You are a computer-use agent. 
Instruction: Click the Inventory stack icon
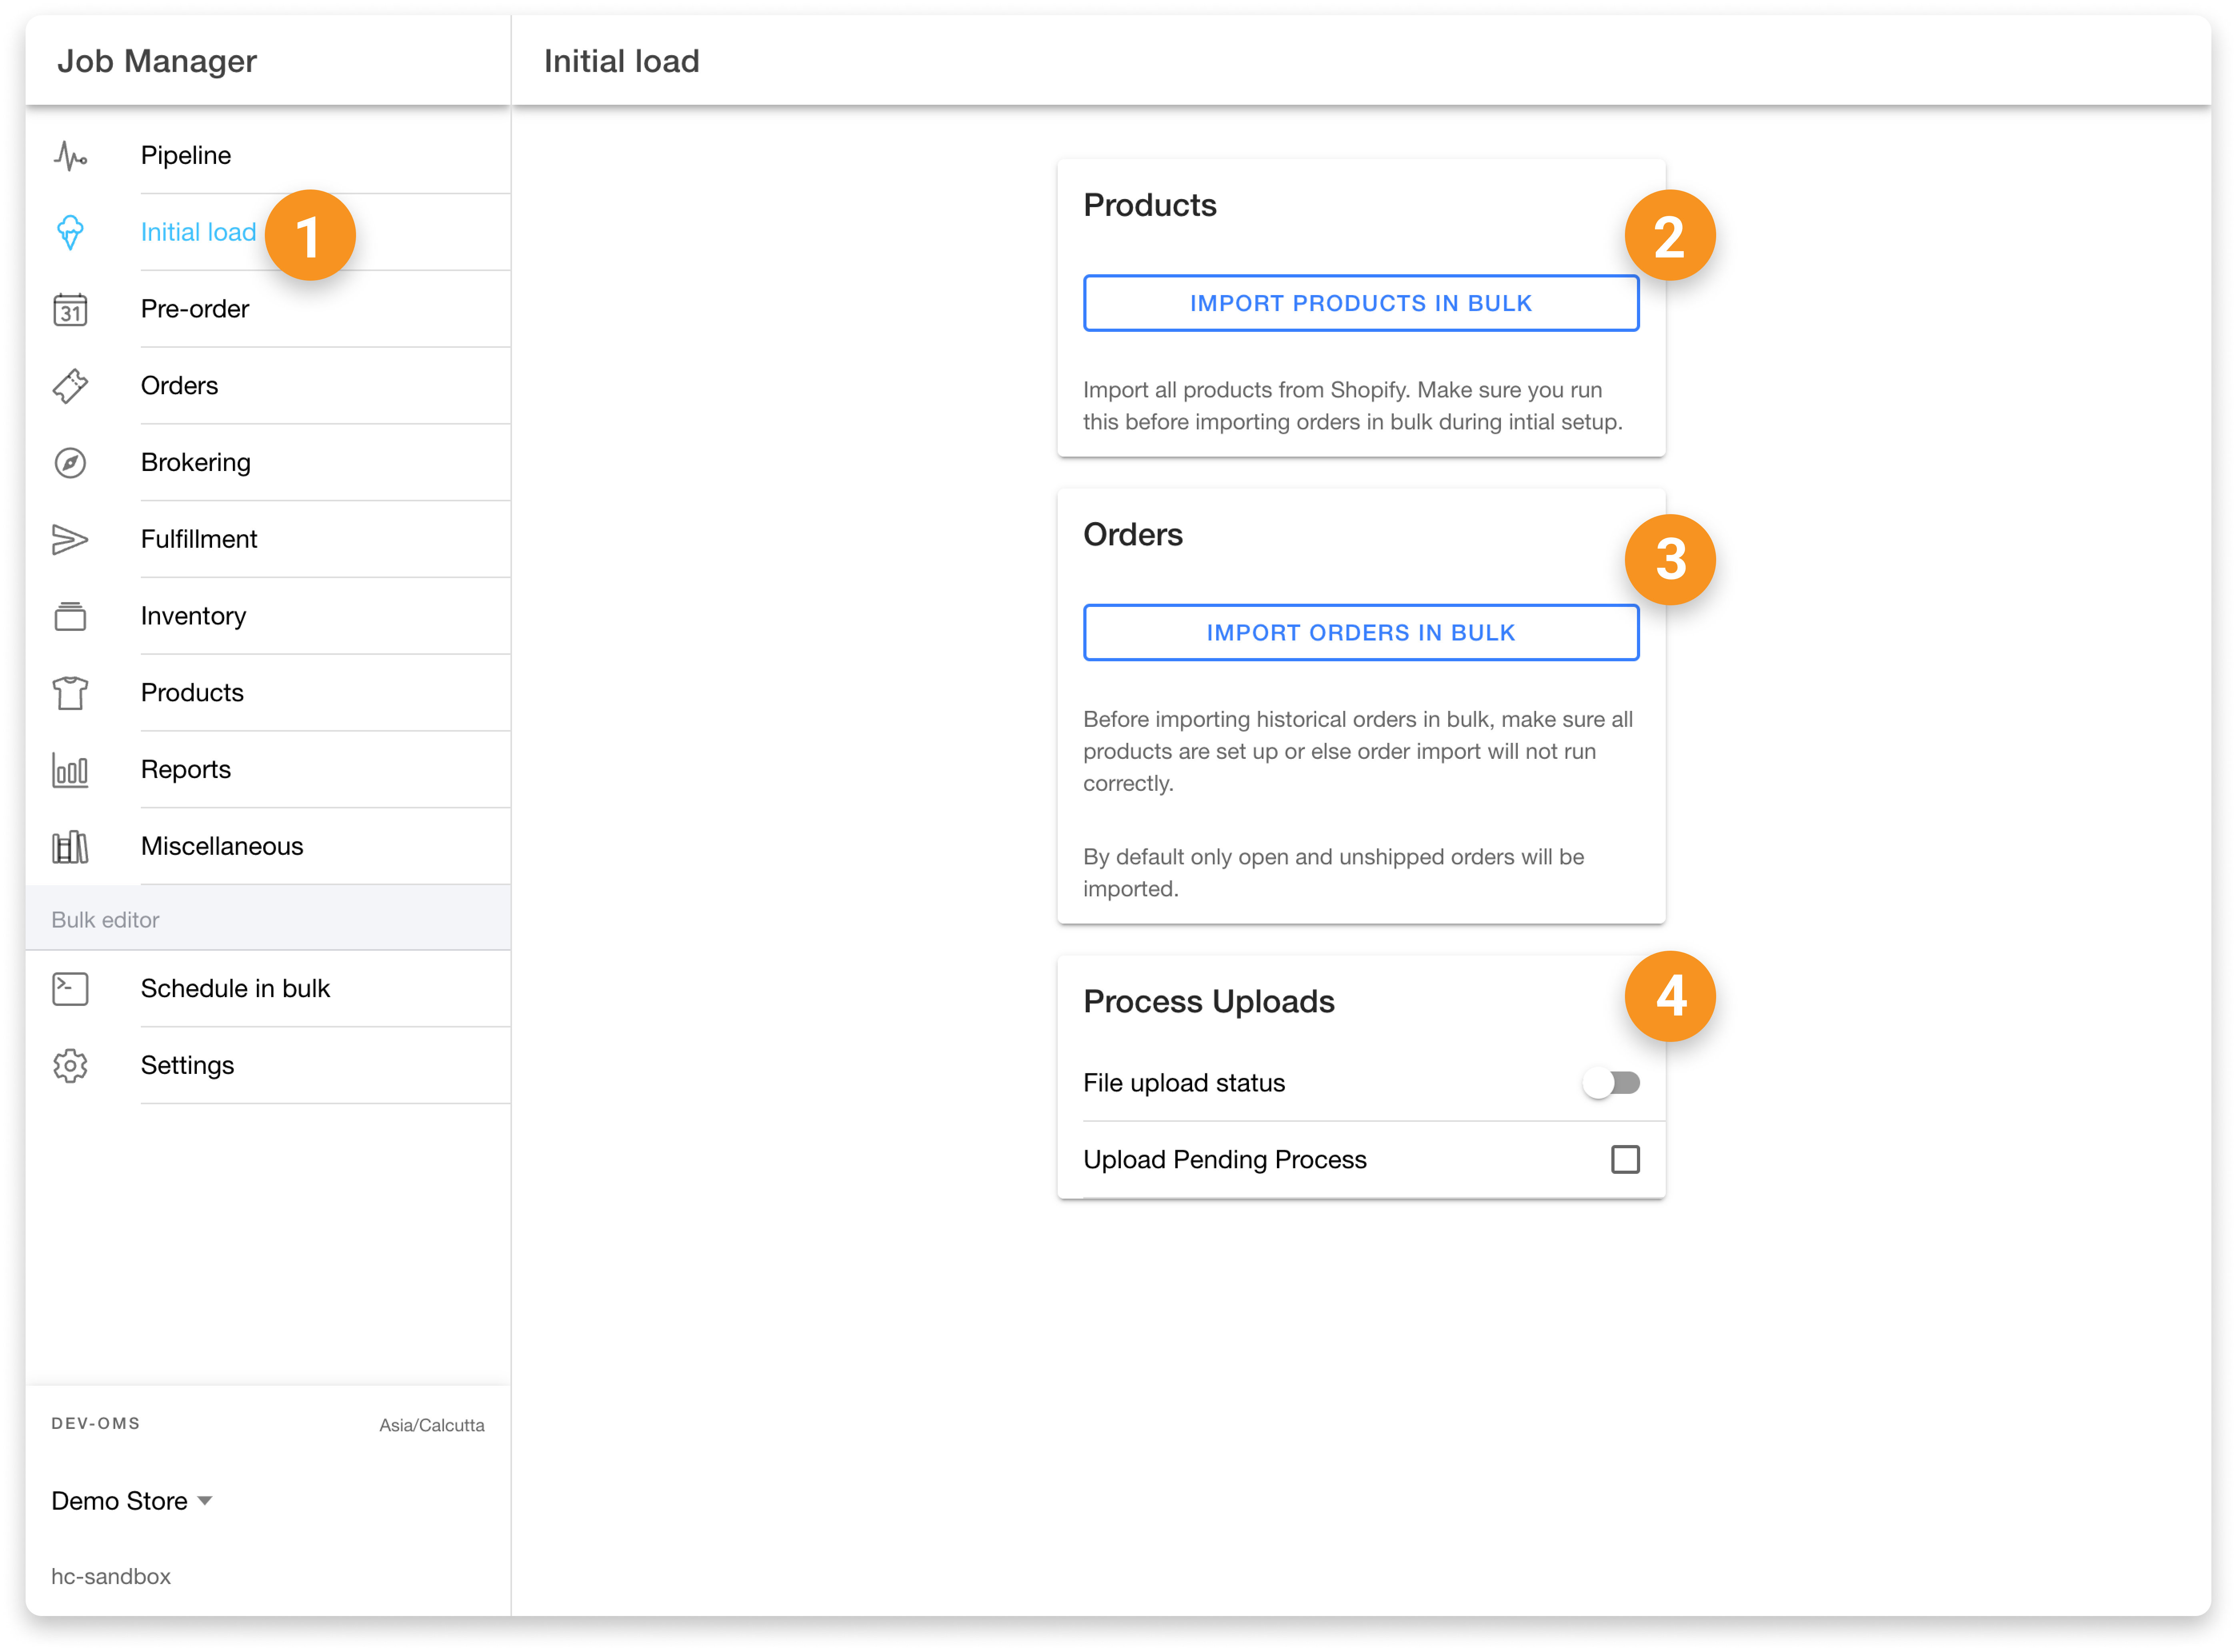(x=70, y=617)
